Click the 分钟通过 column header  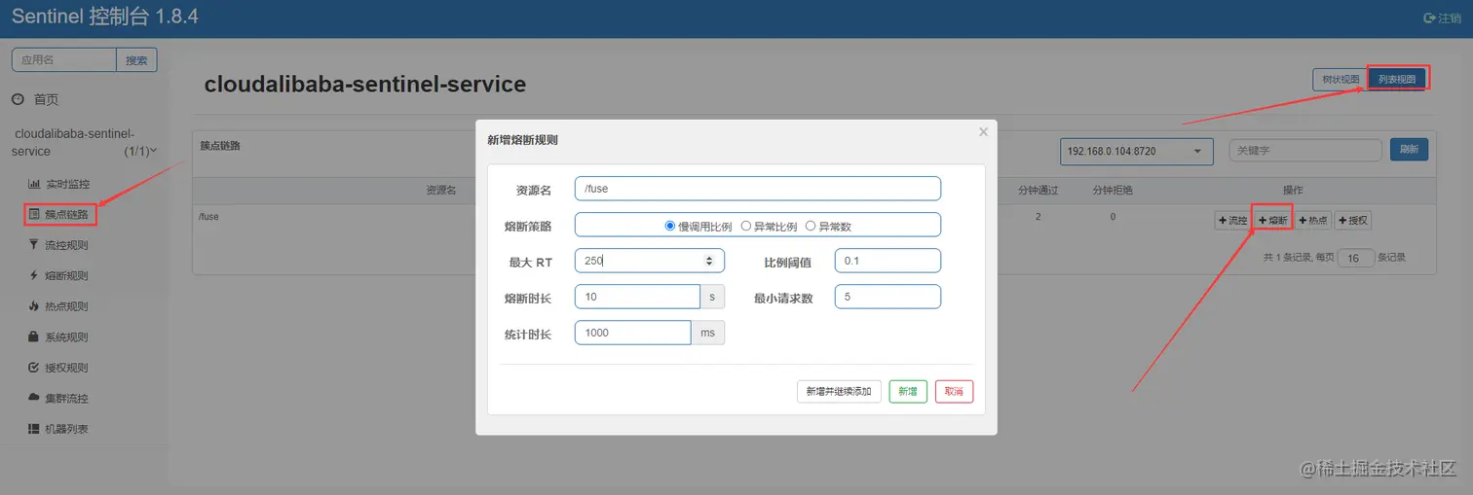click(x=1039, y=190)
